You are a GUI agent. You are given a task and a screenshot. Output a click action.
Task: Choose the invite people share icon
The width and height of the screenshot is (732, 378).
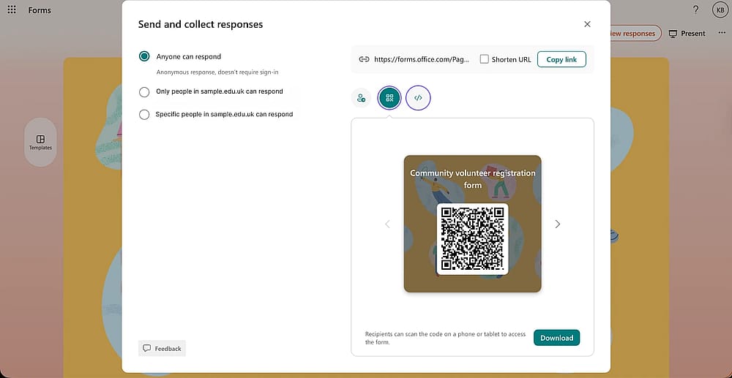pyautogui.click(x=361, y=98)
